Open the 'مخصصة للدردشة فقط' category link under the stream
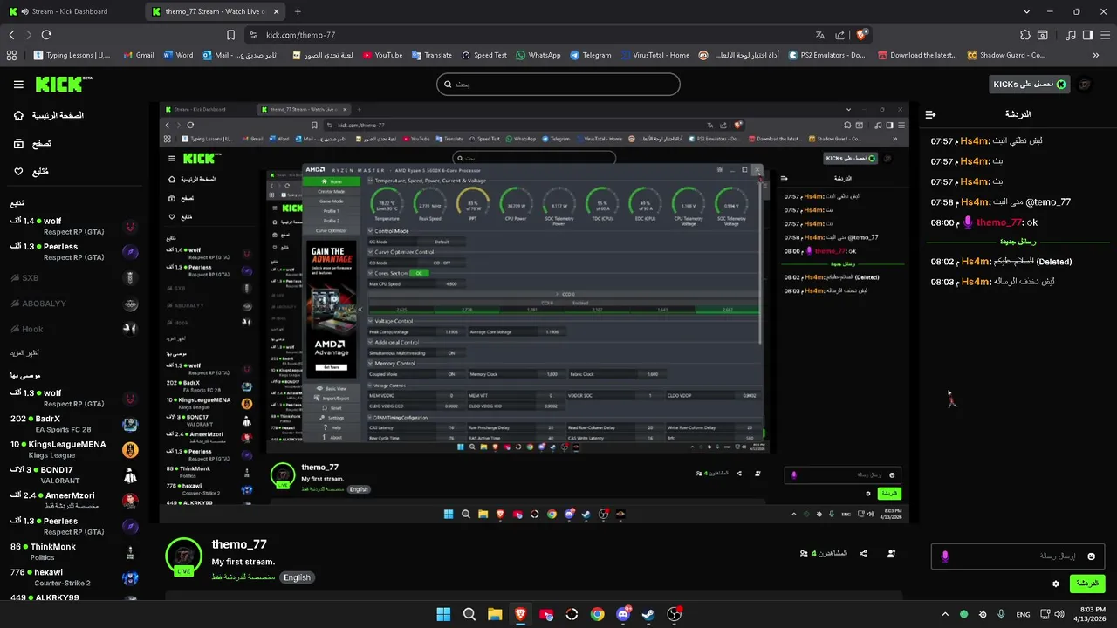This screenshot has height=628, width=1117. (243, 577)
